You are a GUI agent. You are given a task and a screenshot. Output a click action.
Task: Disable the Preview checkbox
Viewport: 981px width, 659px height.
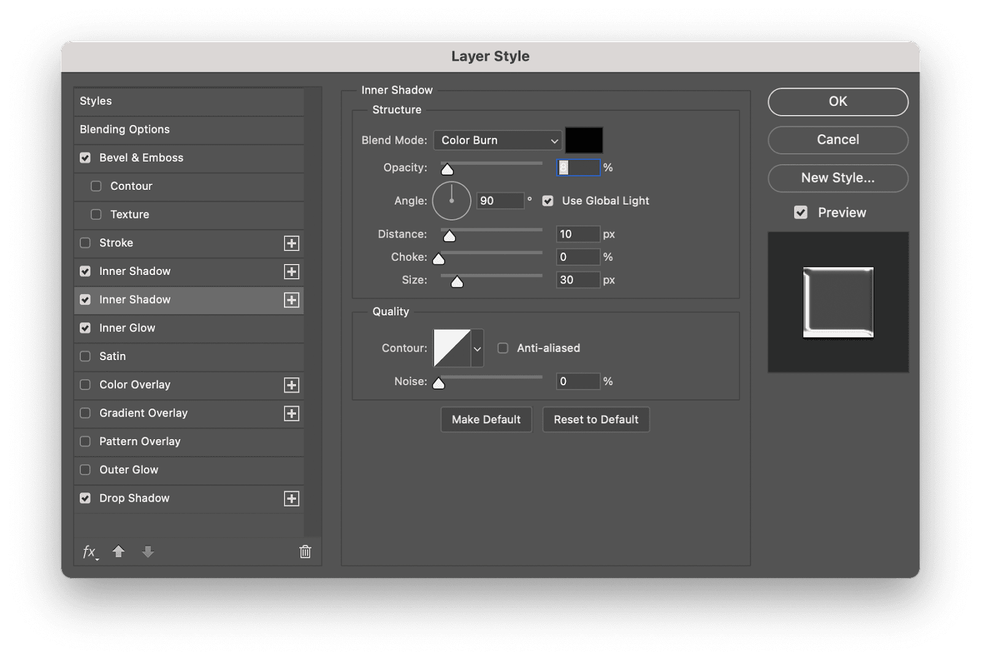point(801,213)
